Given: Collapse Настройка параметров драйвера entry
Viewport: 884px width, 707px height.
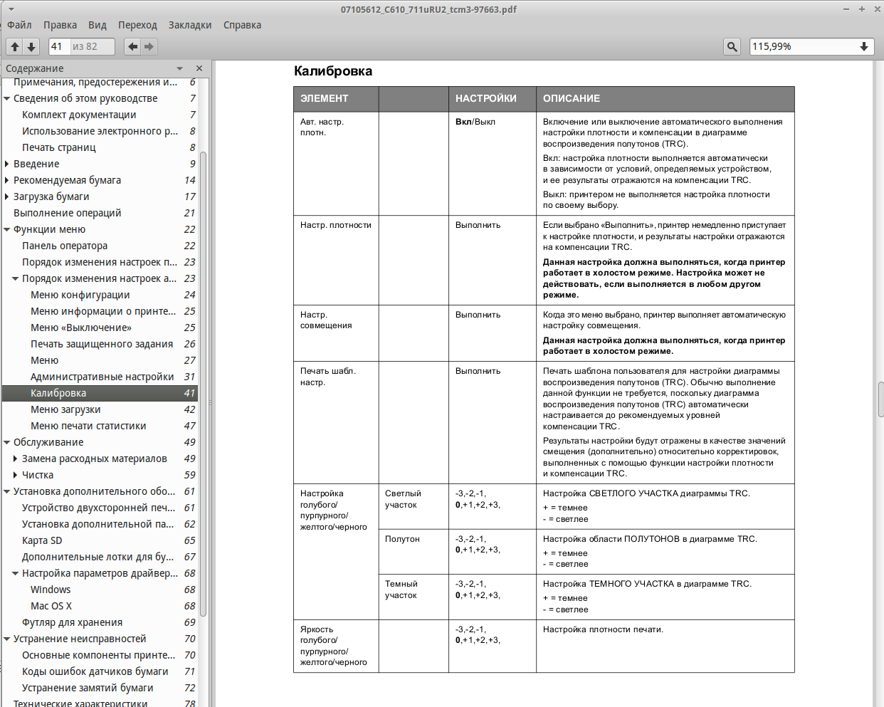Looking at the screenshot, I should tap(16, 573).
